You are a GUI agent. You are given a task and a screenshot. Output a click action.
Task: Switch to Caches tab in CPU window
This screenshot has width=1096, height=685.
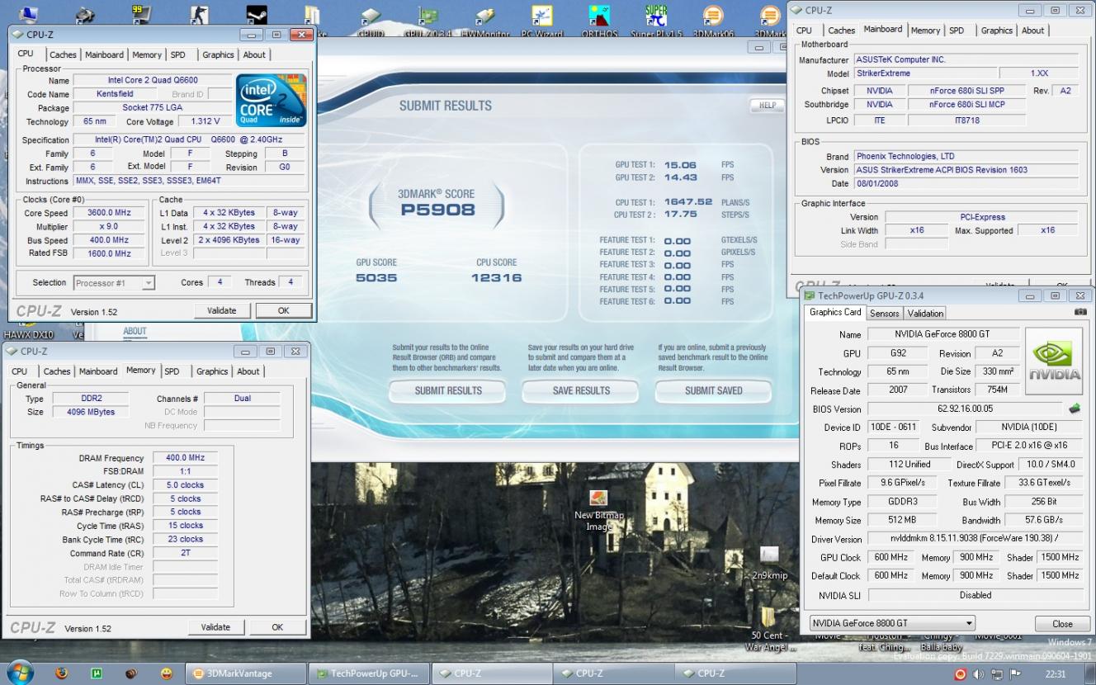[x=63, y=54]
